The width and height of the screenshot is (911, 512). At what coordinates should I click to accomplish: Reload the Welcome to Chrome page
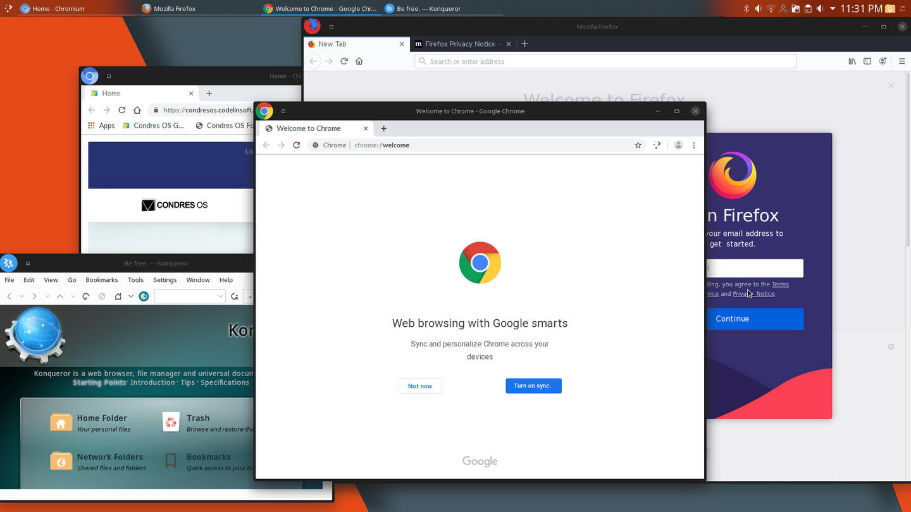pos(297,145)
